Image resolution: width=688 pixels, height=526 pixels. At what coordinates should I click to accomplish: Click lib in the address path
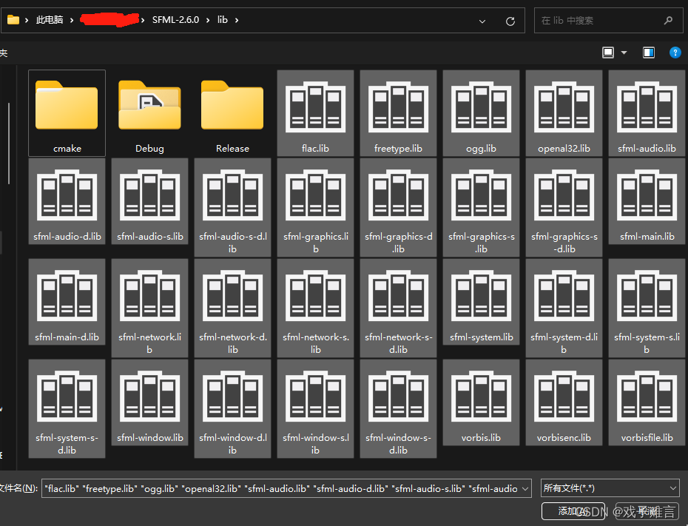[x=223, y=20]
